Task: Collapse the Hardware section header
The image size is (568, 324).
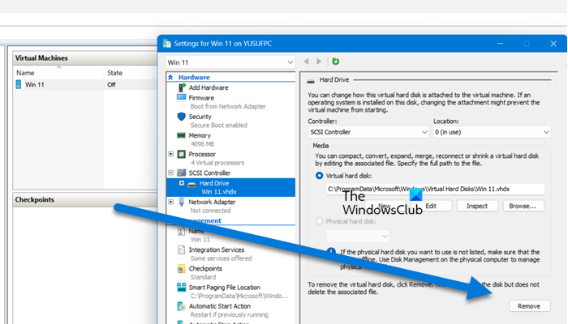Action: [x=170, y=78]
